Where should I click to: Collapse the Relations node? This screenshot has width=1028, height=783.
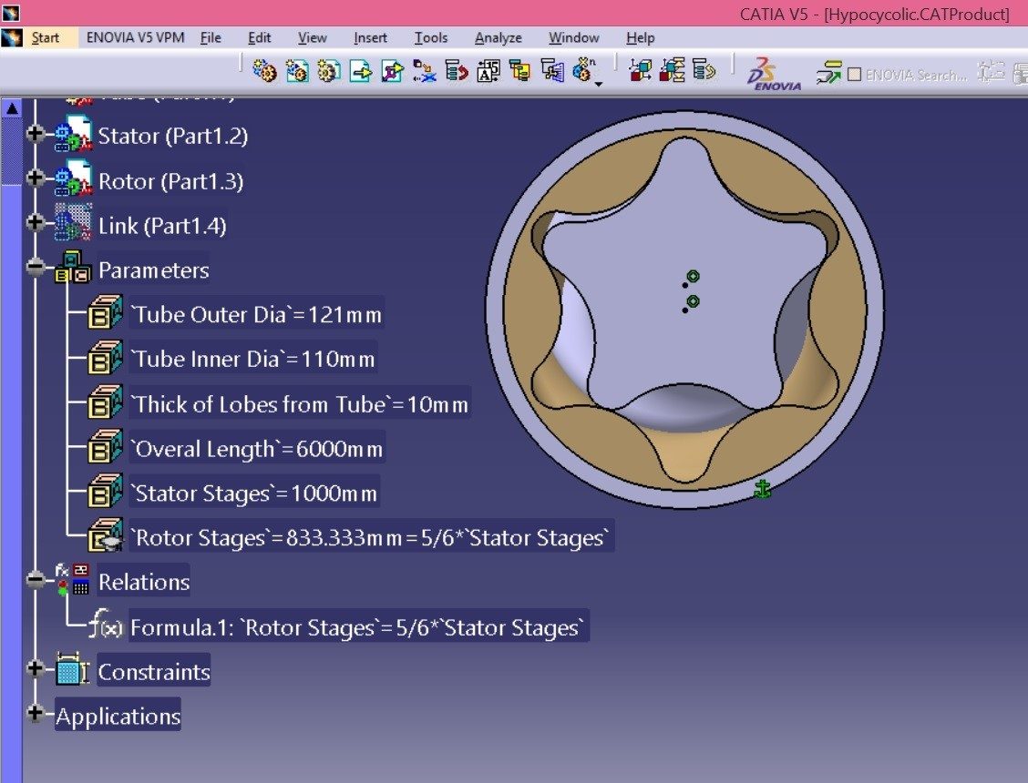36,579
